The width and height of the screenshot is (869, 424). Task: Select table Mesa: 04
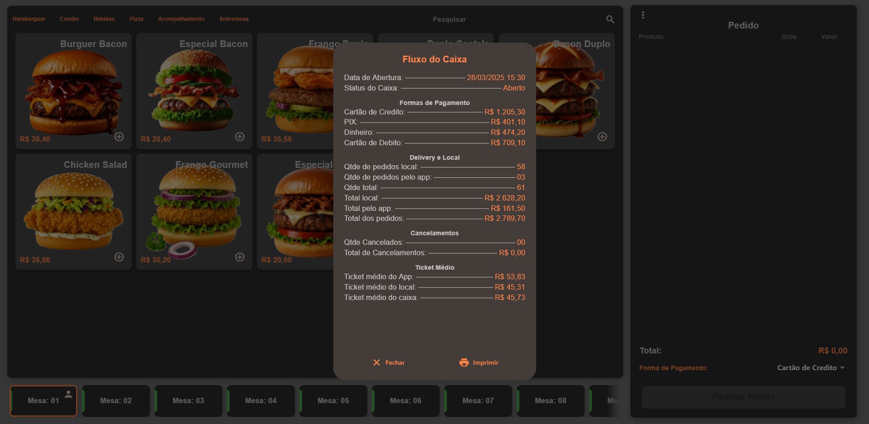click(x=261, y=400)
